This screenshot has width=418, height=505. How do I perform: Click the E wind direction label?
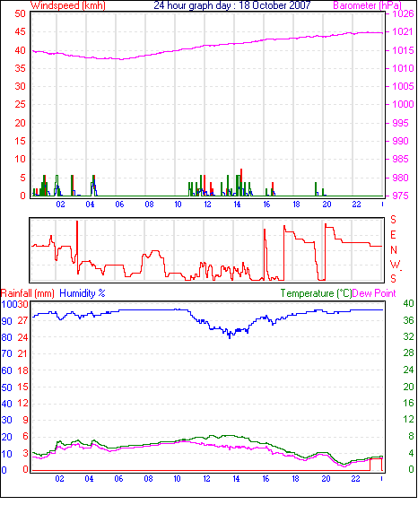pos(393,235)
